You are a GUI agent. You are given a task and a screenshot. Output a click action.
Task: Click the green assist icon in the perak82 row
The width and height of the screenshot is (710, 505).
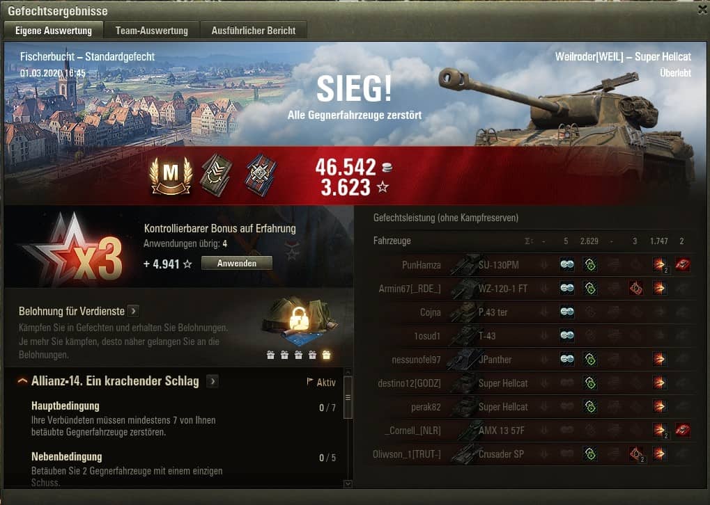point(590,406)
